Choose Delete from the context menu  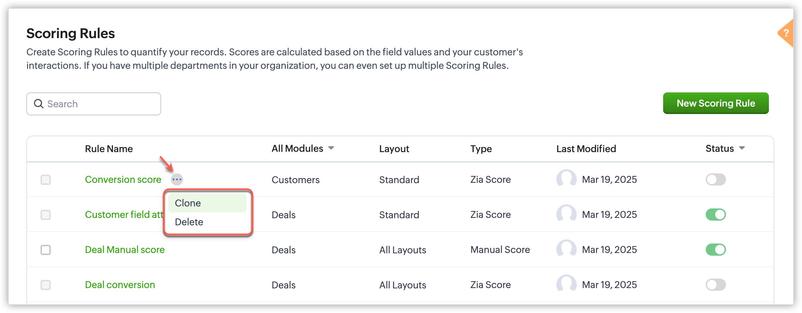click(207, 222)
